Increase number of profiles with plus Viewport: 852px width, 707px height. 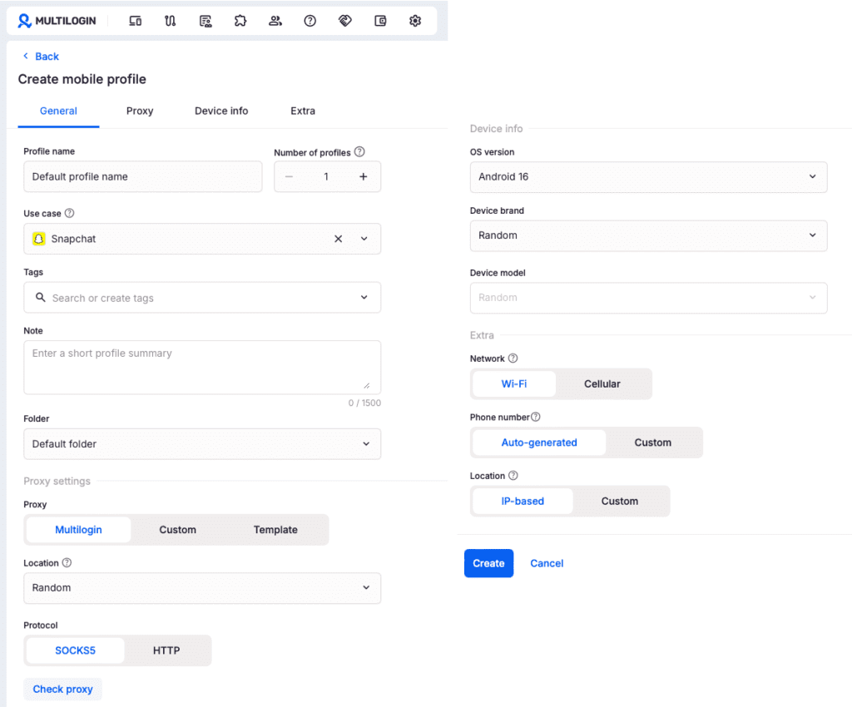click(x=364, y=176)
